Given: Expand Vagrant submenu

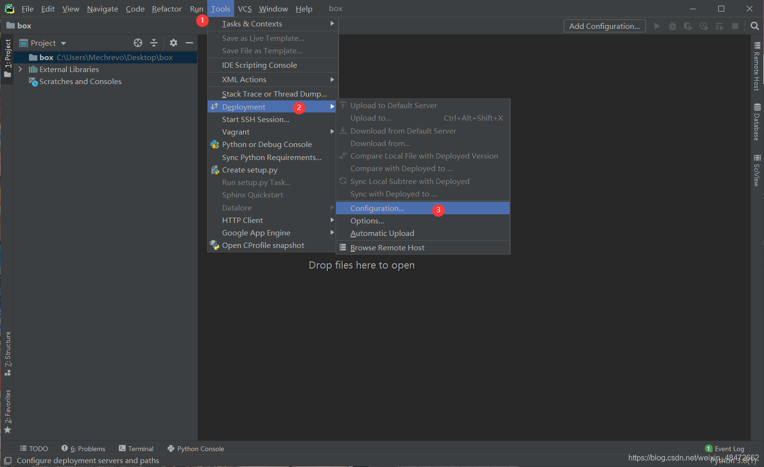Looking at the screenshot, I should coord(273,132).
